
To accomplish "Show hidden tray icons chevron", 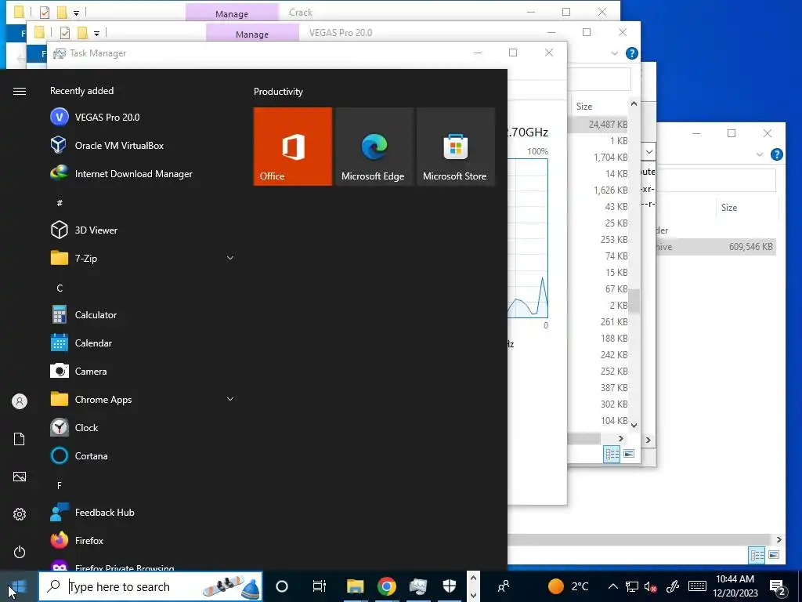I will 613,586.
